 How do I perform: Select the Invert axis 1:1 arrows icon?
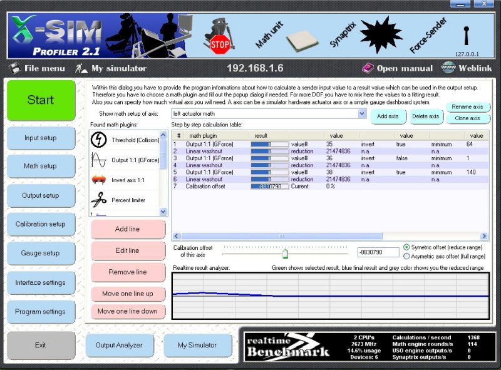pyautogui.click(x=99, y=180)
